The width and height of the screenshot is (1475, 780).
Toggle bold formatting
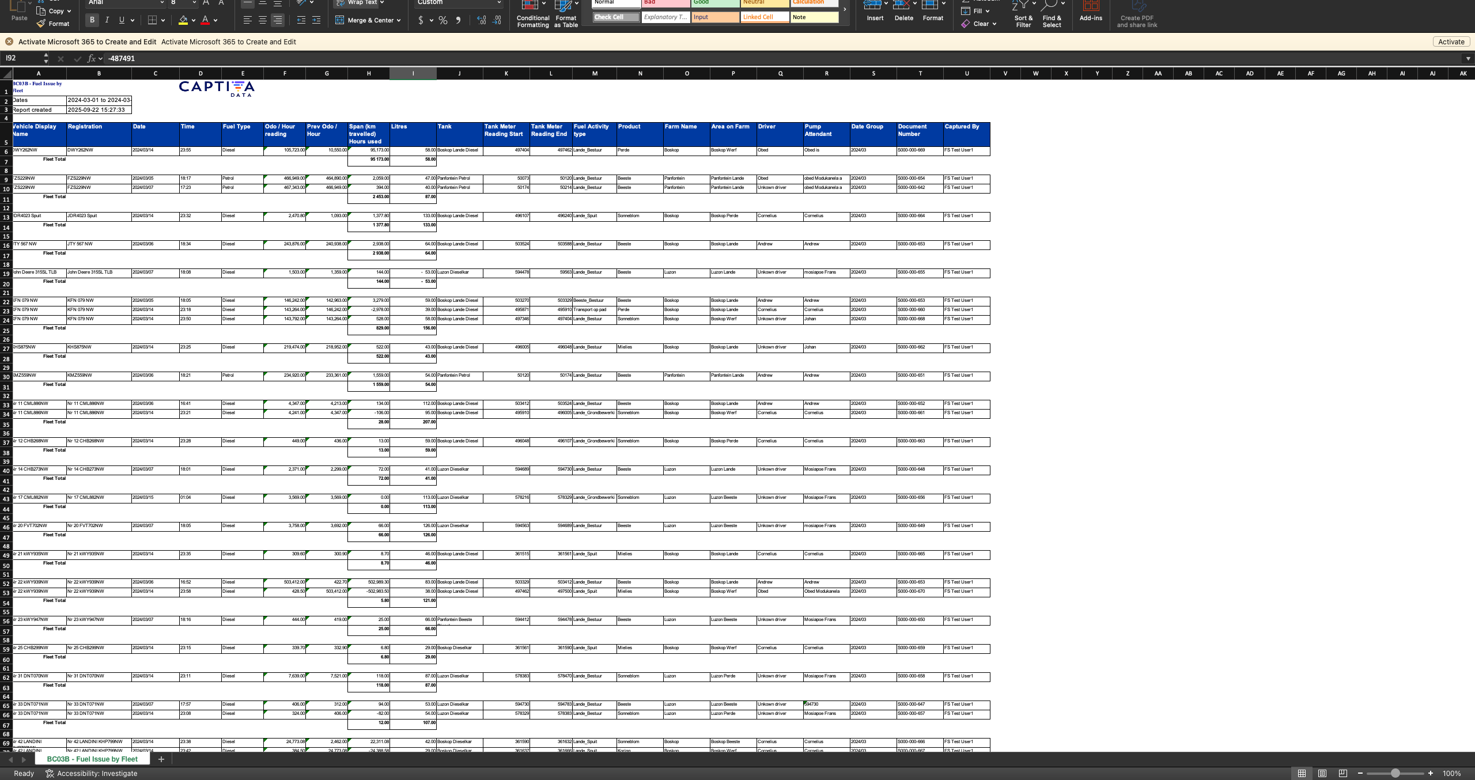coord(92,20)
